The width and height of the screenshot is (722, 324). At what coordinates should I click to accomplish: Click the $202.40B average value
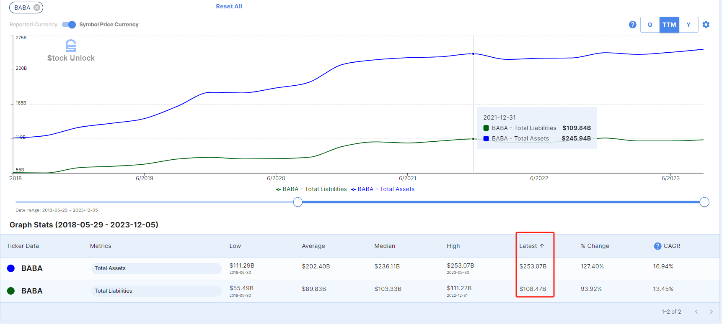click(316, 266)
